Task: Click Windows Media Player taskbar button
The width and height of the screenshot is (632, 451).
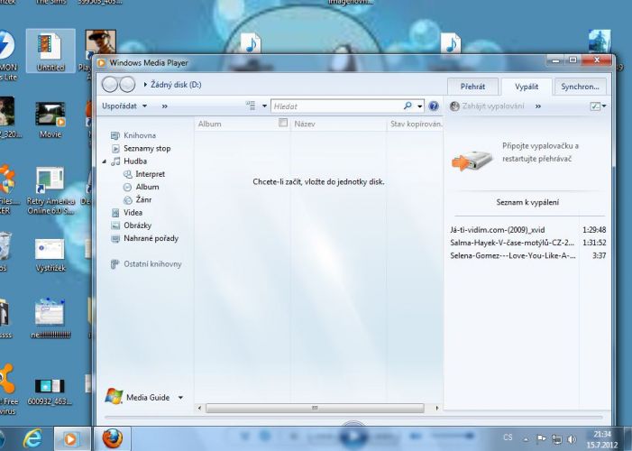Action: pyautogui.click(x=72, y=439)
